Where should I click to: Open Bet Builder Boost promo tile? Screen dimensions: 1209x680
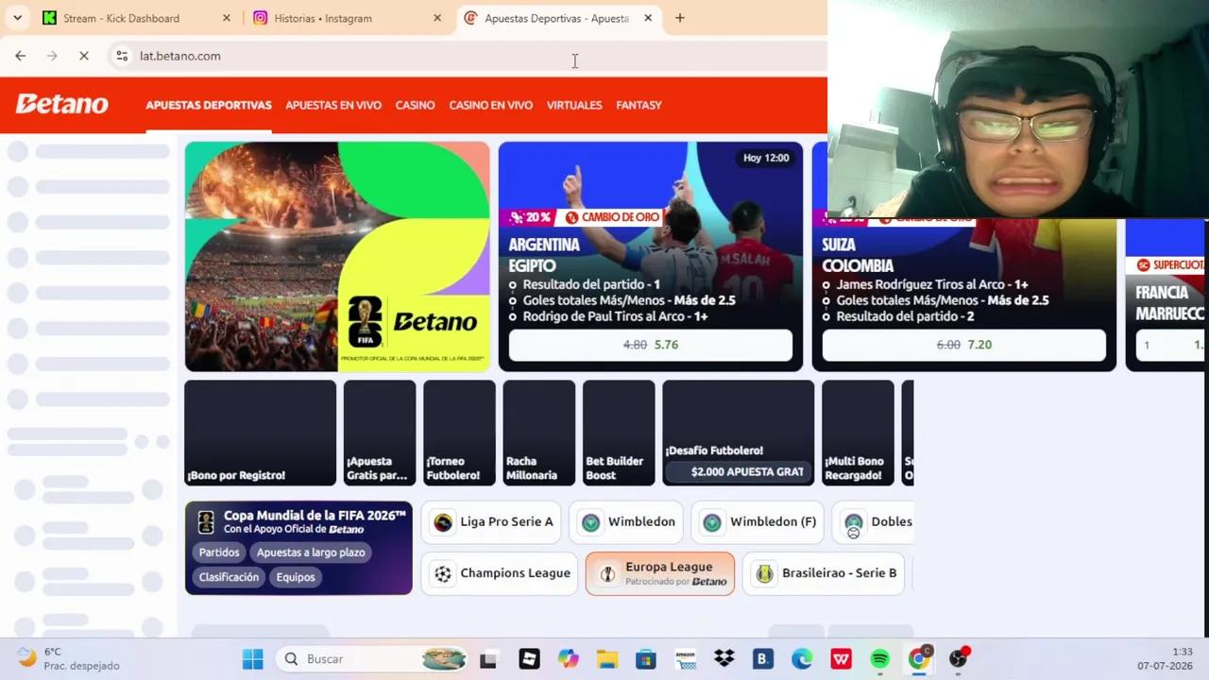(x=619, y=433)
